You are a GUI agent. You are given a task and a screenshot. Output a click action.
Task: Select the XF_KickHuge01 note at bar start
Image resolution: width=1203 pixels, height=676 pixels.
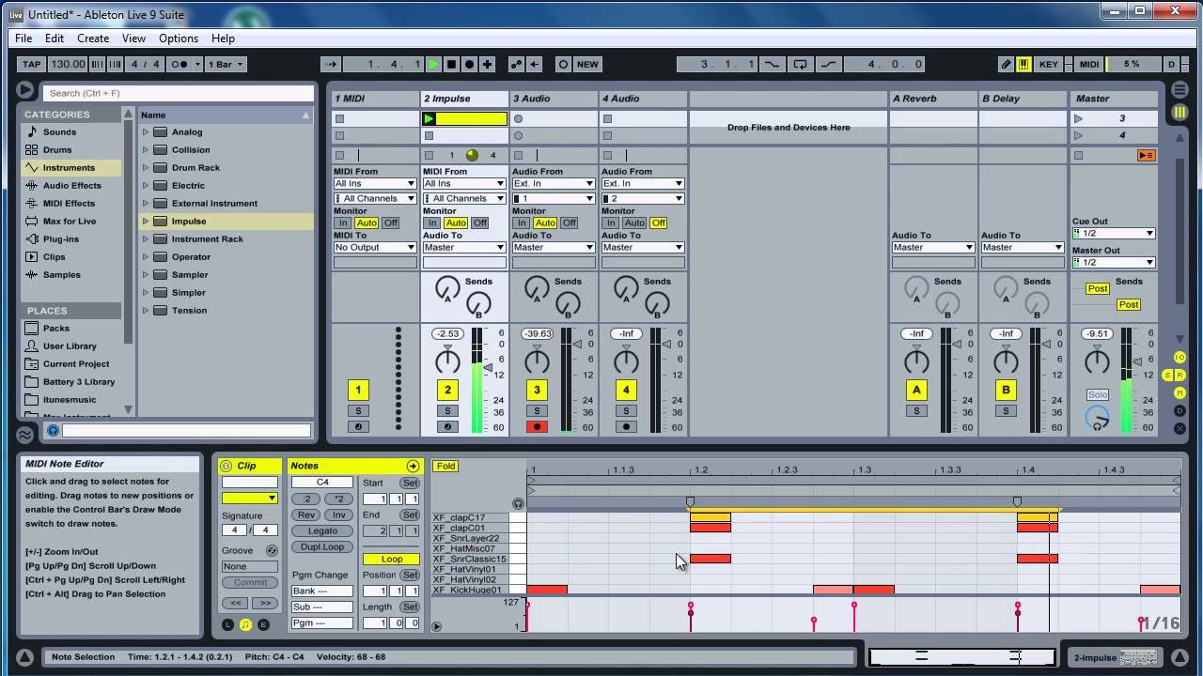(x=547, y=590)
